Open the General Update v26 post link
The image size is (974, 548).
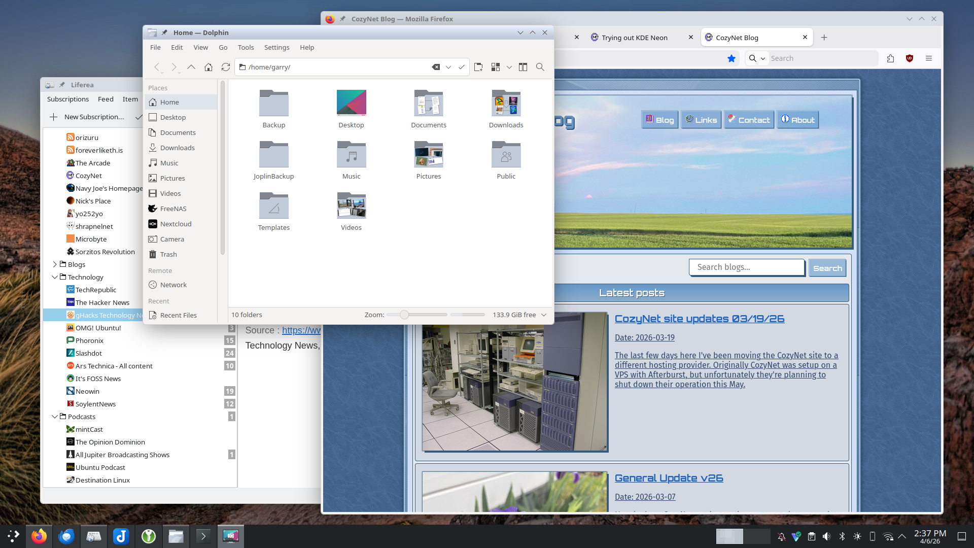tap(669, 478)
